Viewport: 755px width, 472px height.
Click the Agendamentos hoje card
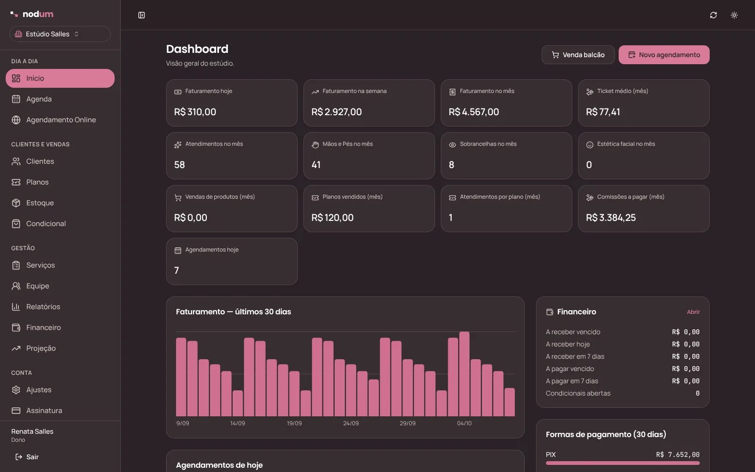pyautogui.click(x=232, y=261)
